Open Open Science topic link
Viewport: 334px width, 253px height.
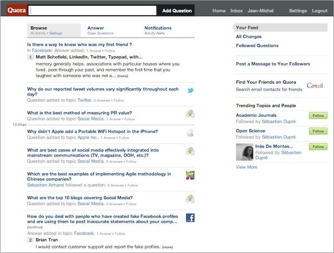coord(251,131)
